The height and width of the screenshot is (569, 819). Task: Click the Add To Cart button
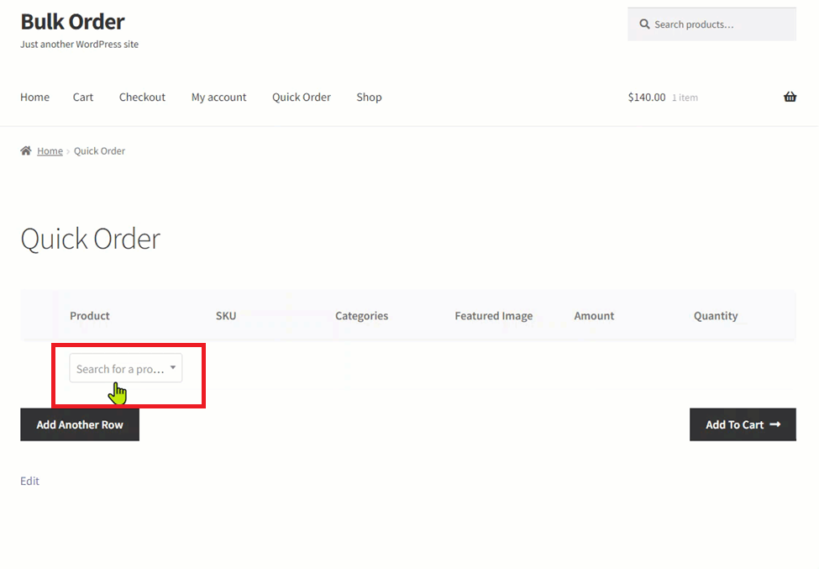point(743,424)
